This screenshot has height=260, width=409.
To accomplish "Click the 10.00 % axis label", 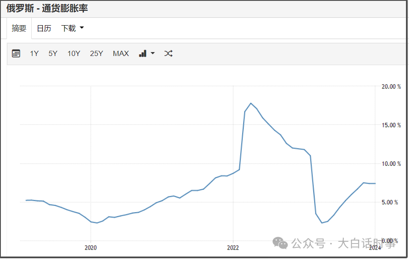I will click(391, 164).
